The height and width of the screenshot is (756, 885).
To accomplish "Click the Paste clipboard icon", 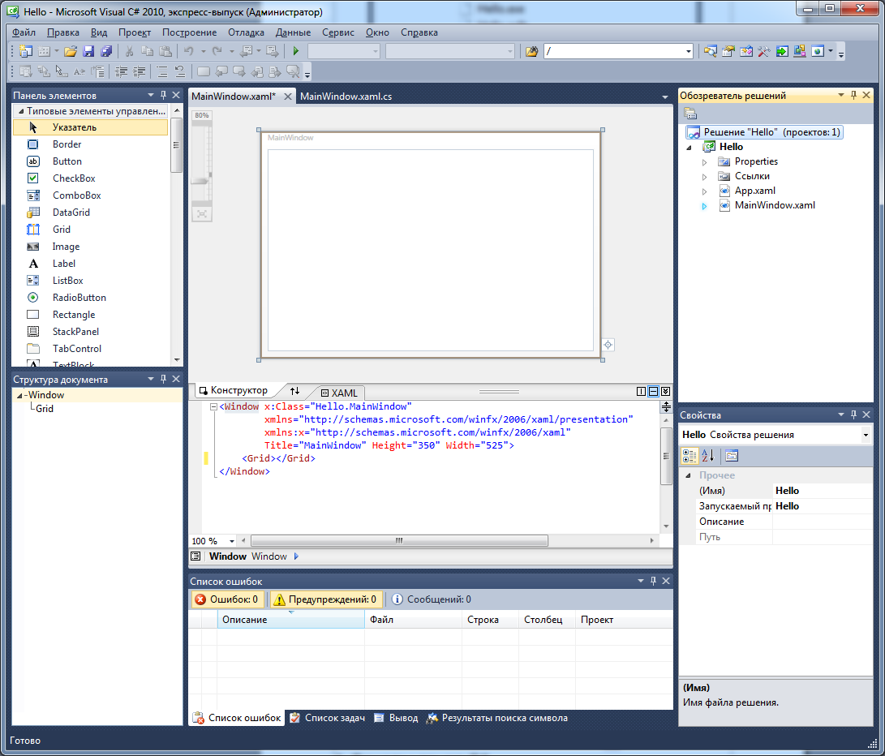I will (x=165, y=51).
